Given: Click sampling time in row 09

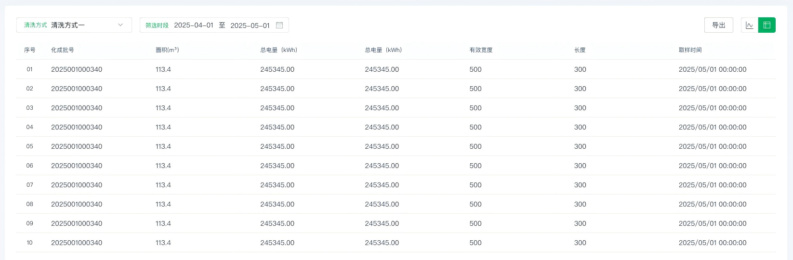Looking at the screenshot, I should [x=713, y=223].
